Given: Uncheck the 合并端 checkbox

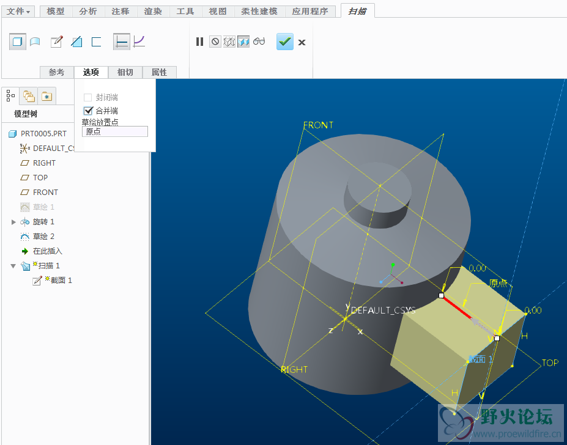Looking at the screenshot, I should click(x=88, y=111).
